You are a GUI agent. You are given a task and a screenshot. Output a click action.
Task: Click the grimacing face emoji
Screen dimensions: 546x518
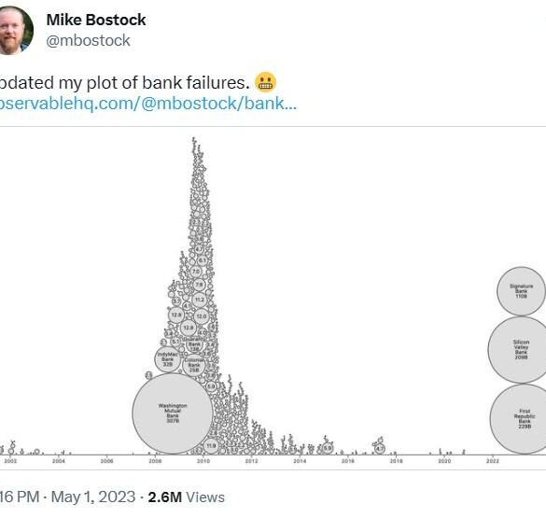(x=265, y=82)
